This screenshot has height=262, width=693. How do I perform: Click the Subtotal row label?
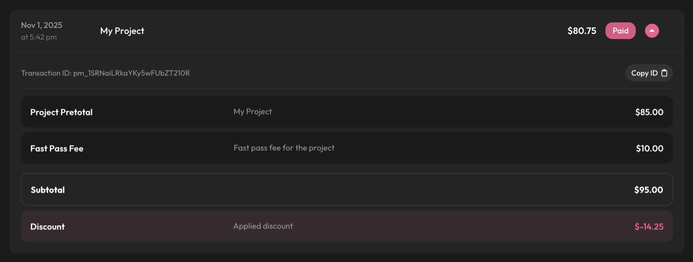coord(48,190)
